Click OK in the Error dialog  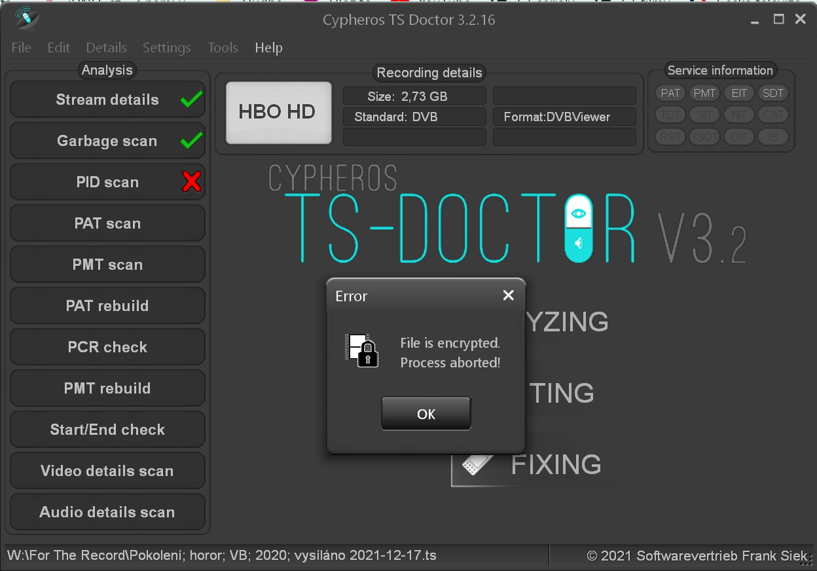[426, 413]
